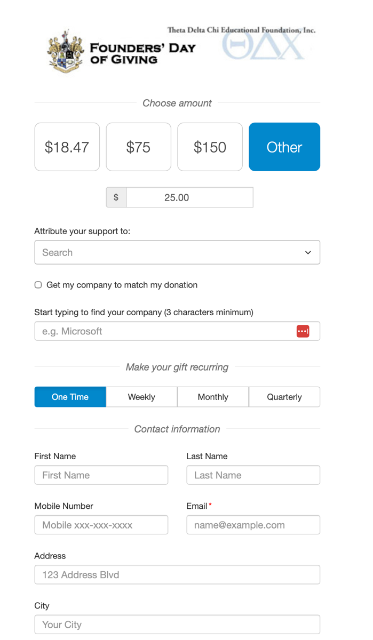
Task: Select Monthly recurring gift tab
Action: click(x=213, y=397)
